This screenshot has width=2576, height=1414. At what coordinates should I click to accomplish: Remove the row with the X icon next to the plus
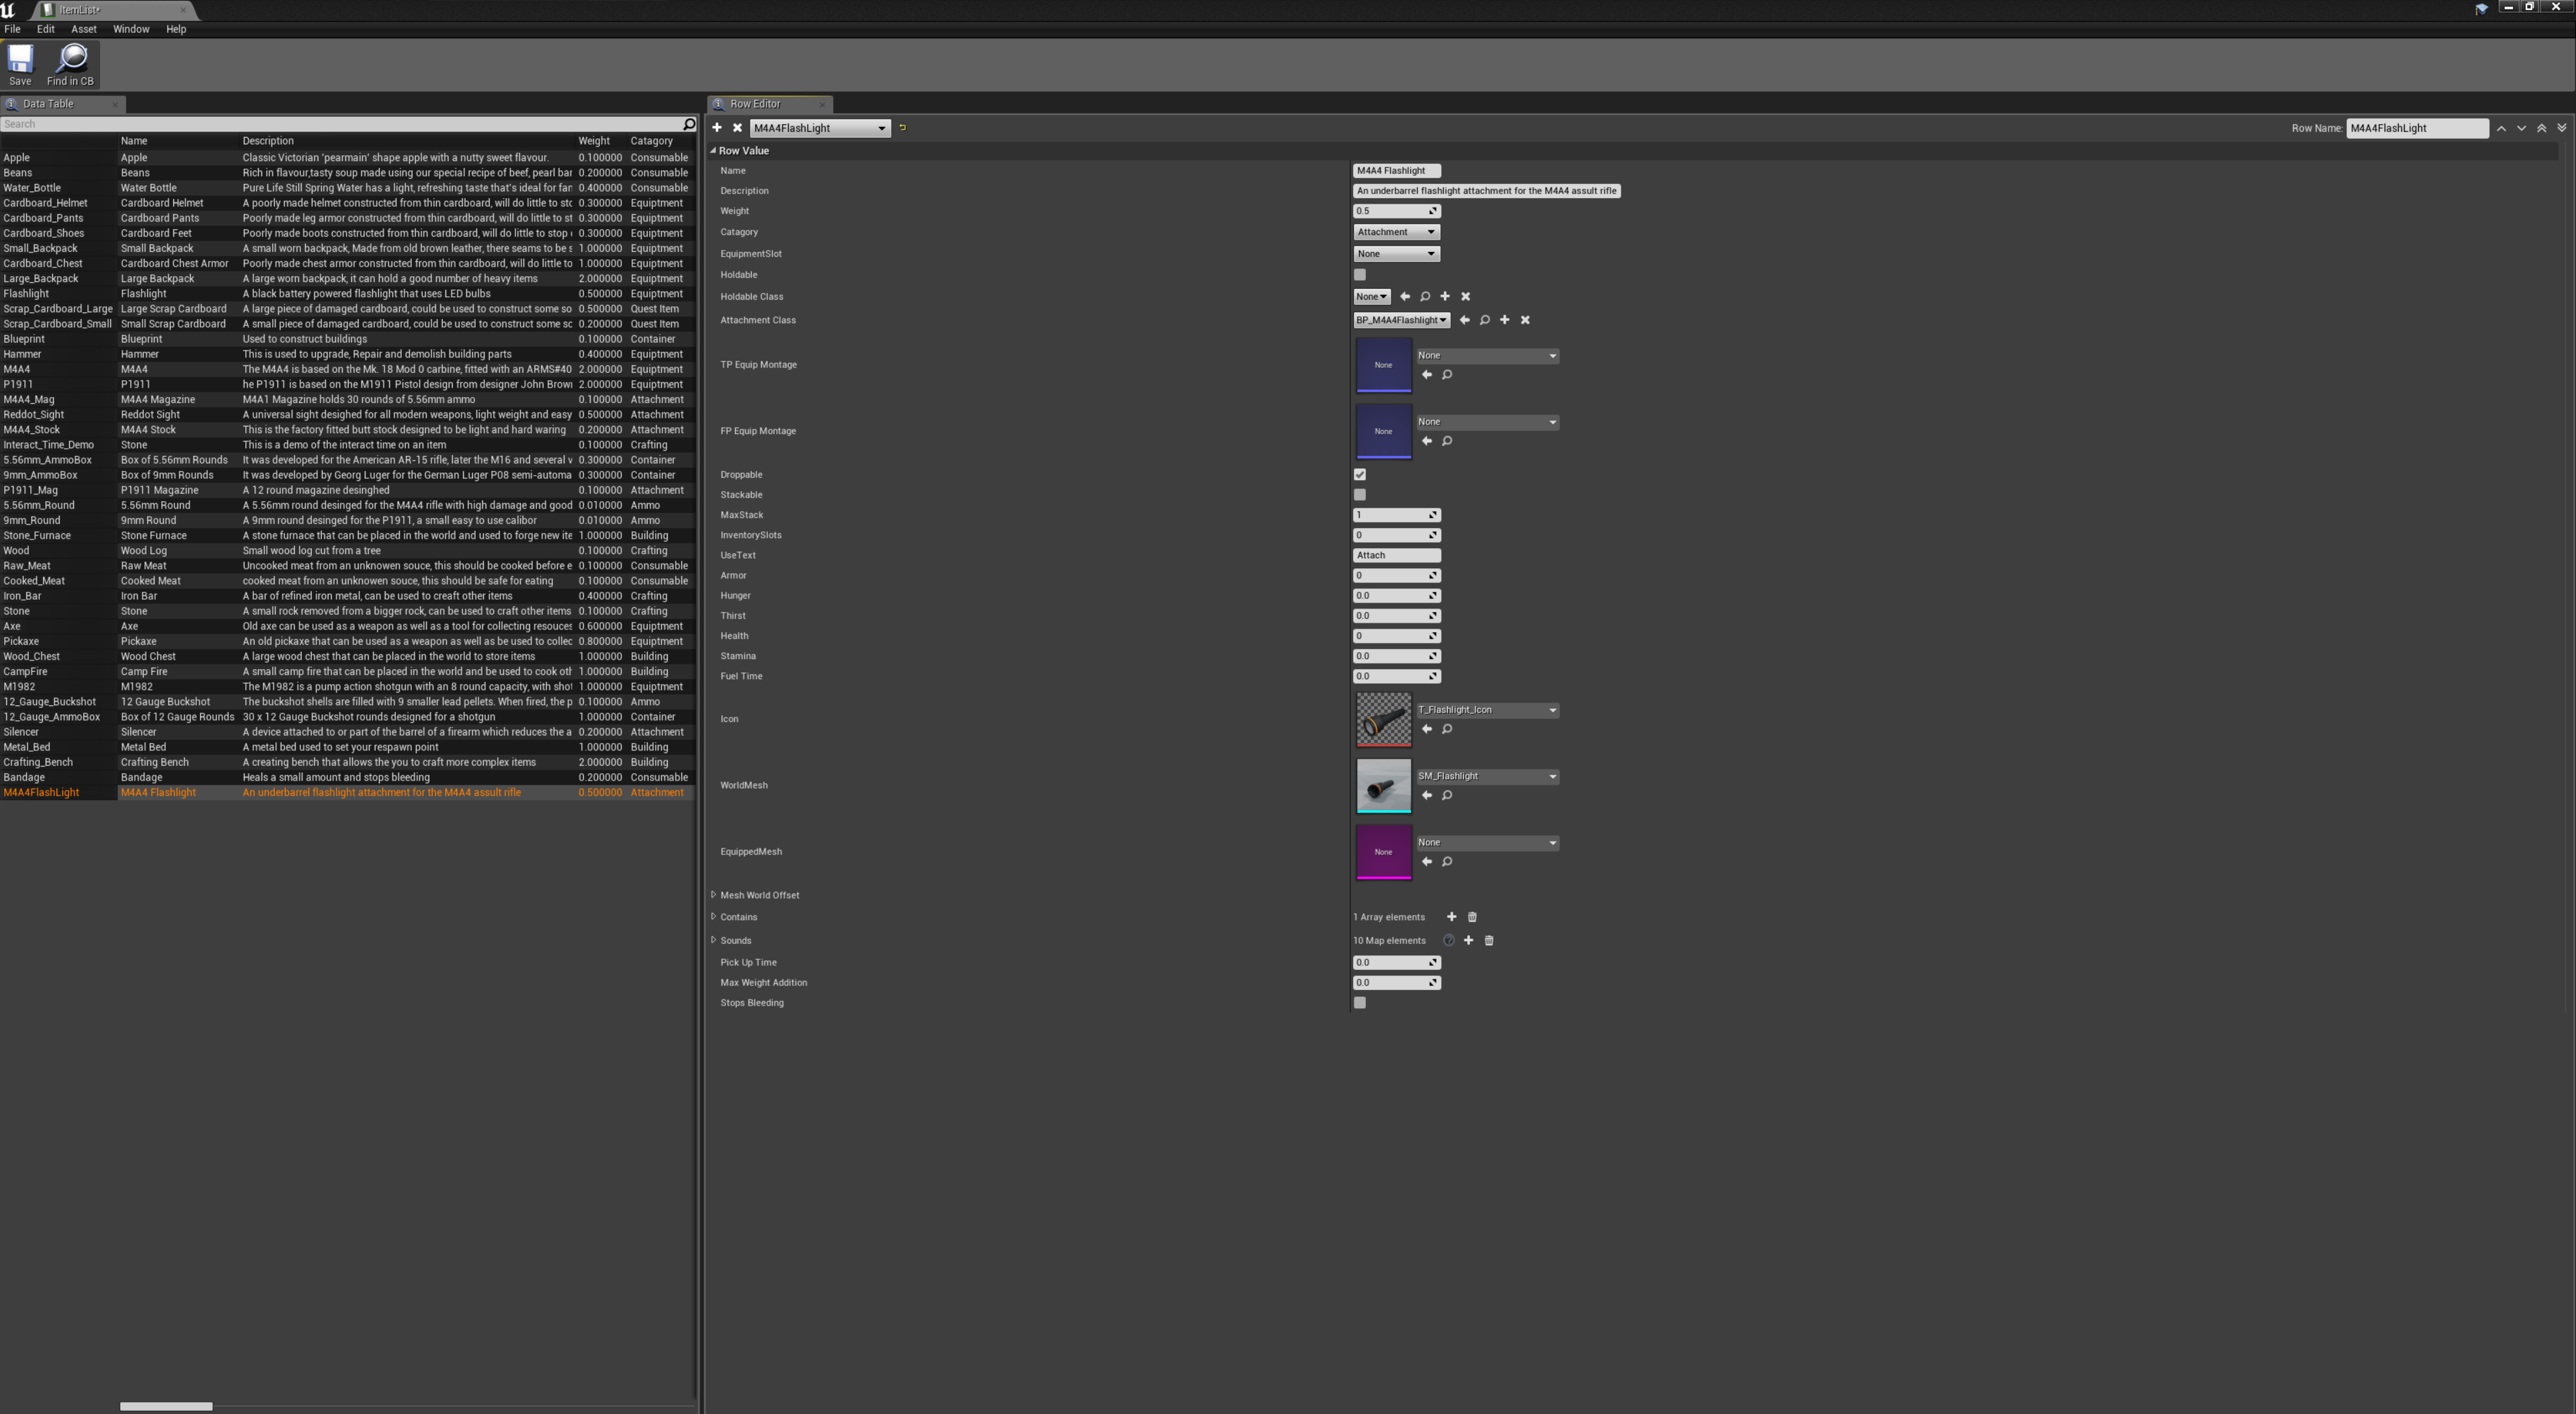pyautogui.click(x=737, y=128)
